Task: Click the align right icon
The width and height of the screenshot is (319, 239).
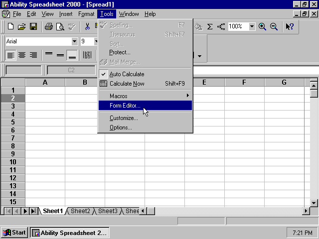Action: click(x=33, y=55)
